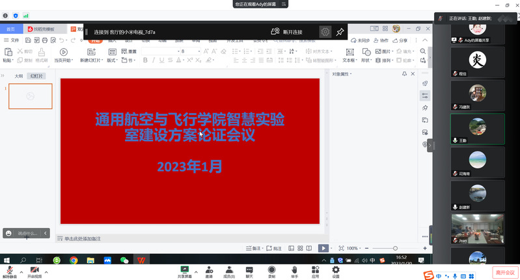Turn on camera with 开启视频

point(34,270)
